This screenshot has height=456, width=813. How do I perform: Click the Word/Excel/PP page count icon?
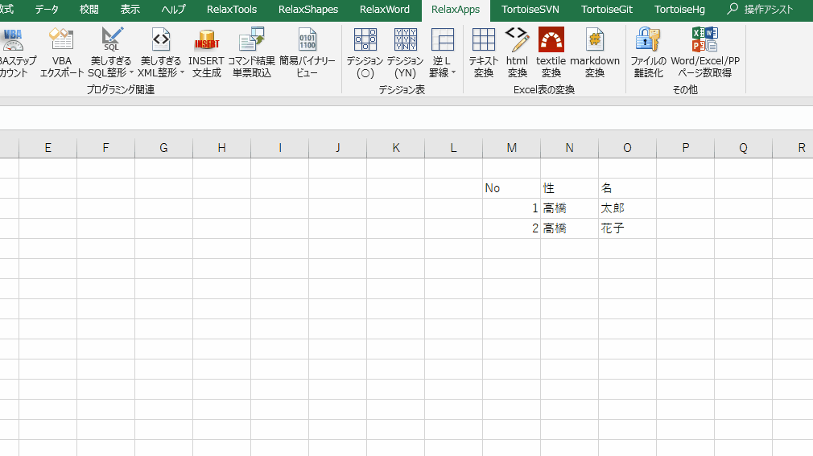[705, 40]
